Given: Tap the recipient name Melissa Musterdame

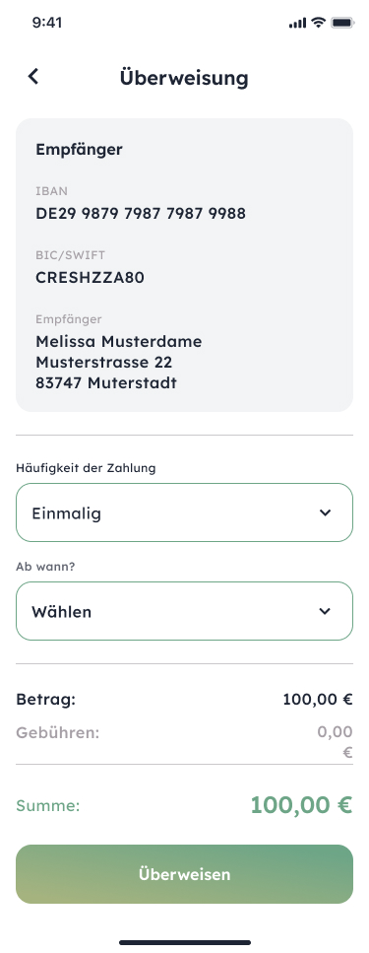Looking at the screenshot, I should (119, 342).
